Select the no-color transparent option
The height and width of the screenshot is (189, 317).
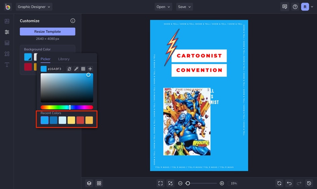[69, 69]
